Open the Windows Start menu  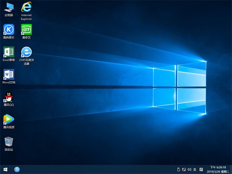click(x=5, y=169)
